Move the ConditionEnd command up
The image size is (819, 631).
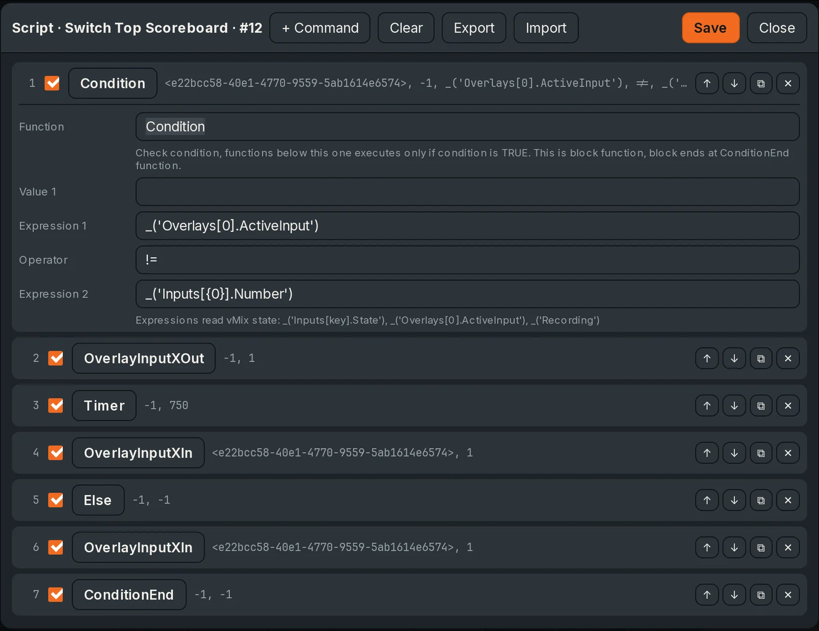(707, 595)
